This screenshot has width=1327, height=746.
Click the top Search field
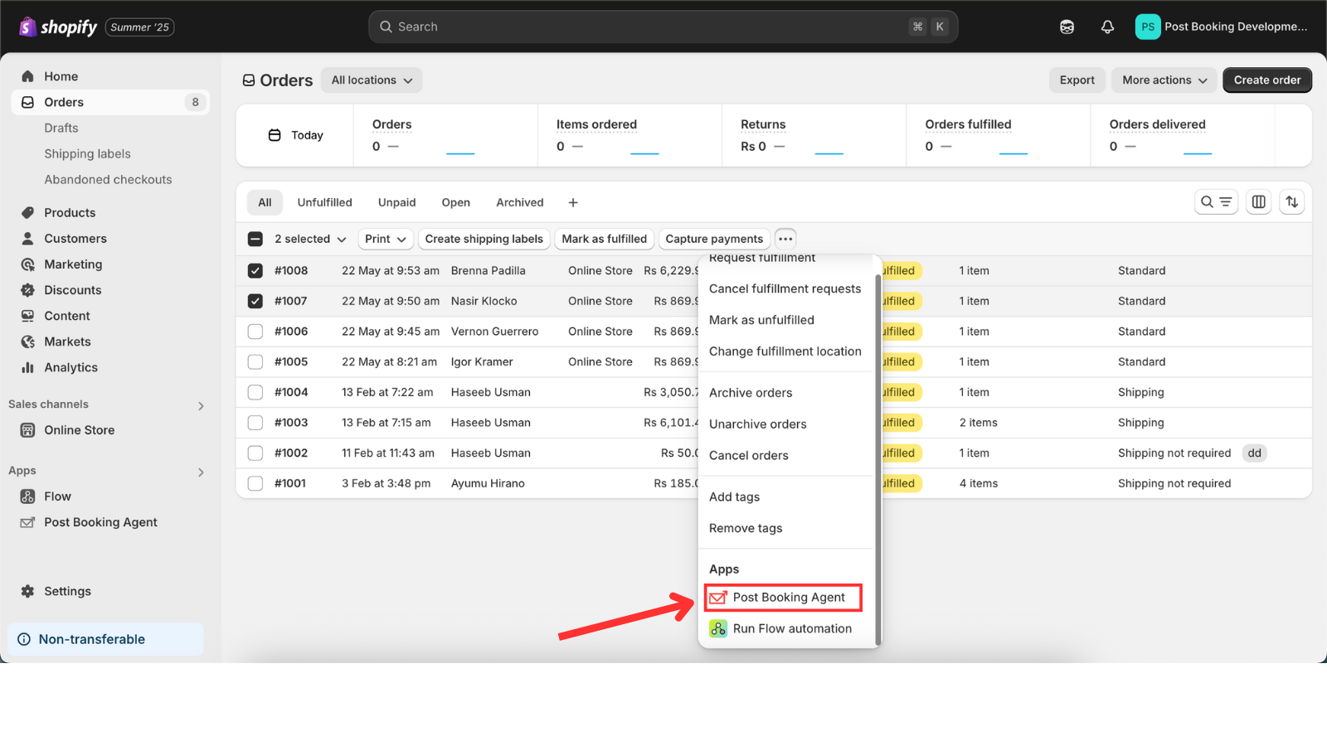click(663, 27)
